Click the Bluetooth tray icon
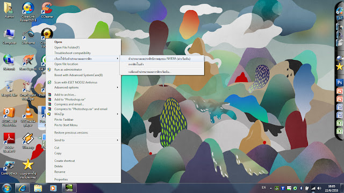The image size is (344, 193). click(301, 188)
